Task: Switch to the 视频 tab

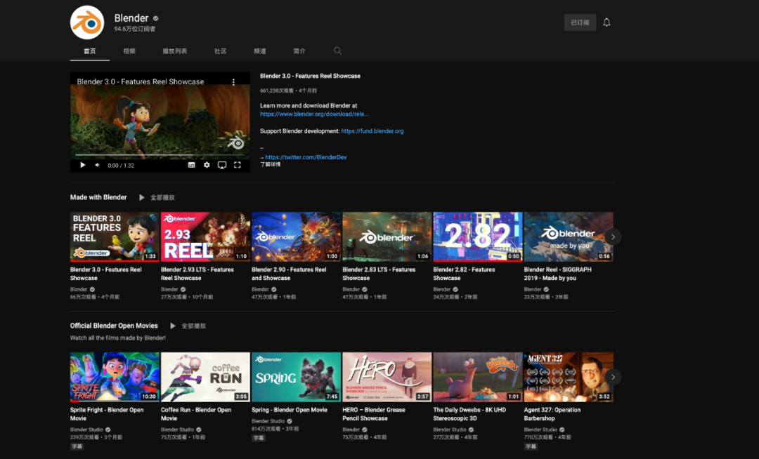Action: [x=129, y=51]
